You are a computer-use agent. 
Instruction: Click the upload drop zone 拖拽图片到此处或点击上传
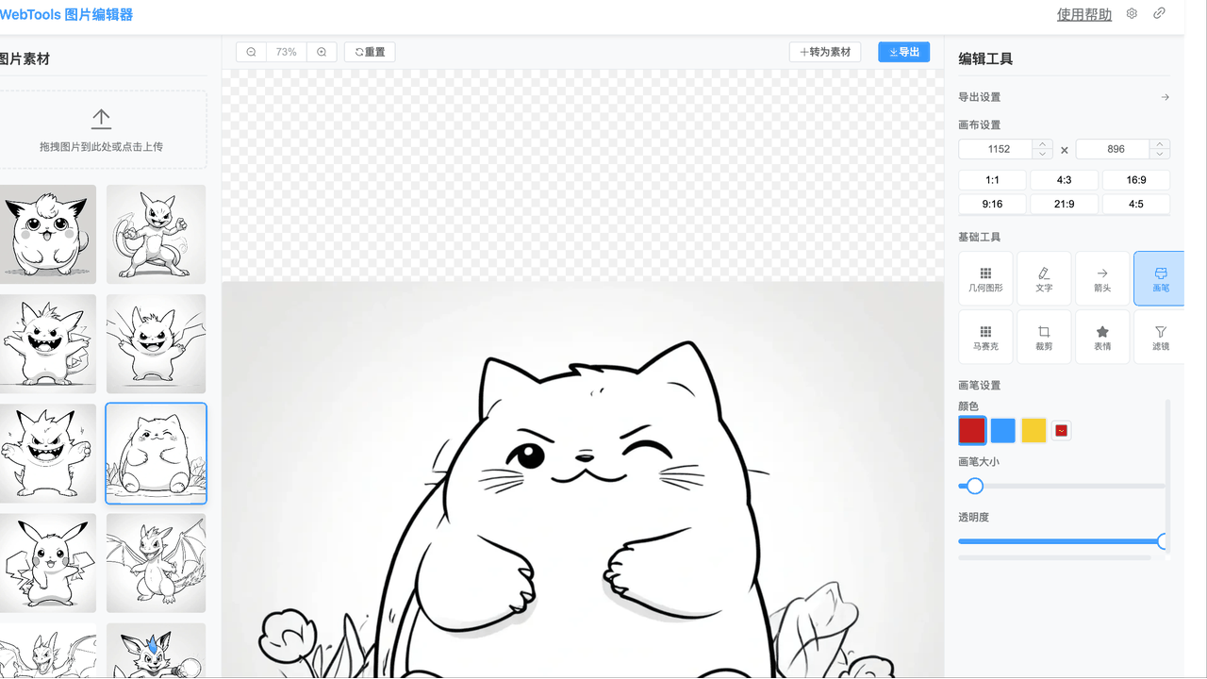[101, 129]
